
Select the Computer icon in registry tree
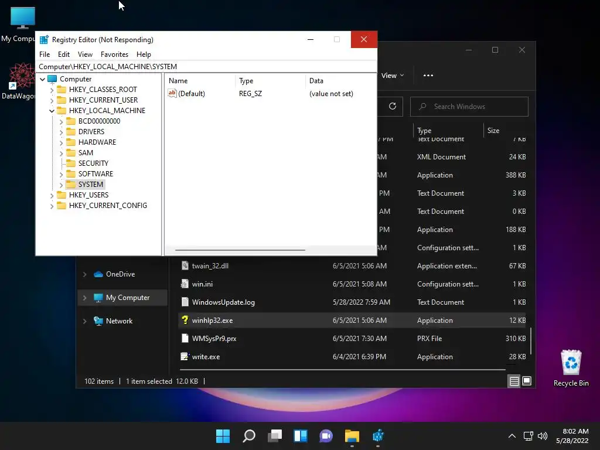[x=52, y=79]
